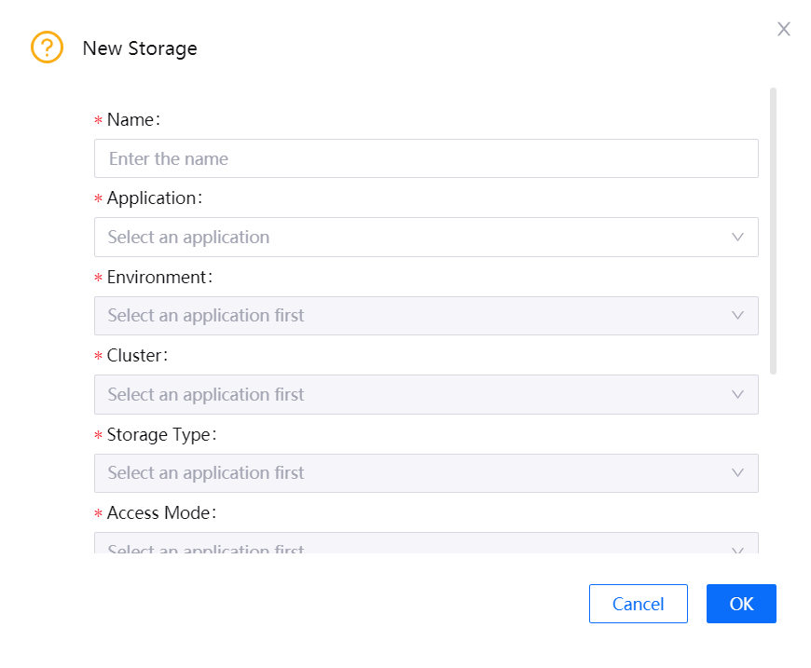
Task: Confirm the form with OK
Action: pyautogui.click(x=740, y=603)
